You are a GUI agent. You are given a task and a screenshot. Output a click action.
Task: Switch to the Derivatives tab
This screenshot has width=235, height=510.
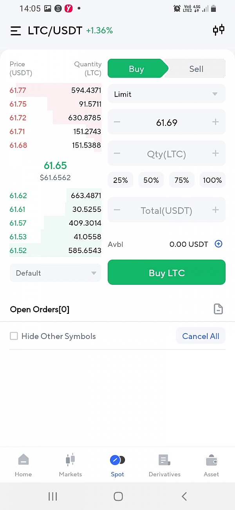(x=164, y=466)
